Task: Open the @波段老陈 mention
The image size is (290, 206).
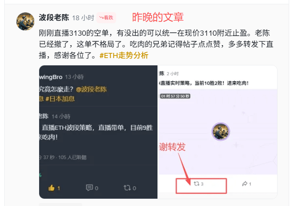Action: click(91, 89)
